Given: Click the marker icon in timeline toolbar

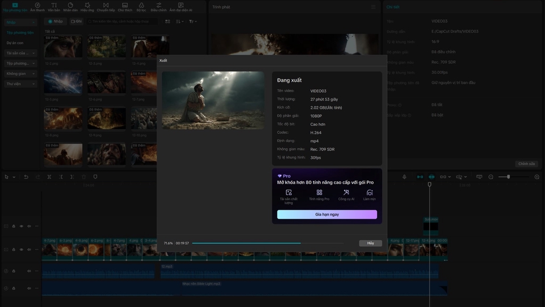Looking at the screenshot, I should (x=95, y=177).
